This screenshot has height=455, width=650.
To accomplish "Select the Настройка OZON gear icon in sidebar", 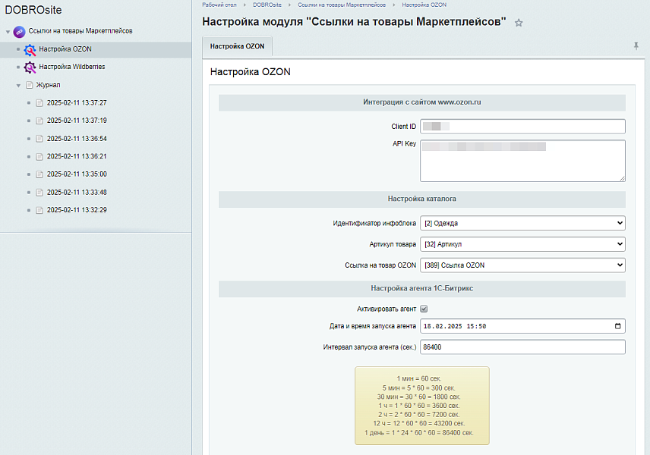I will coord(29,50).
